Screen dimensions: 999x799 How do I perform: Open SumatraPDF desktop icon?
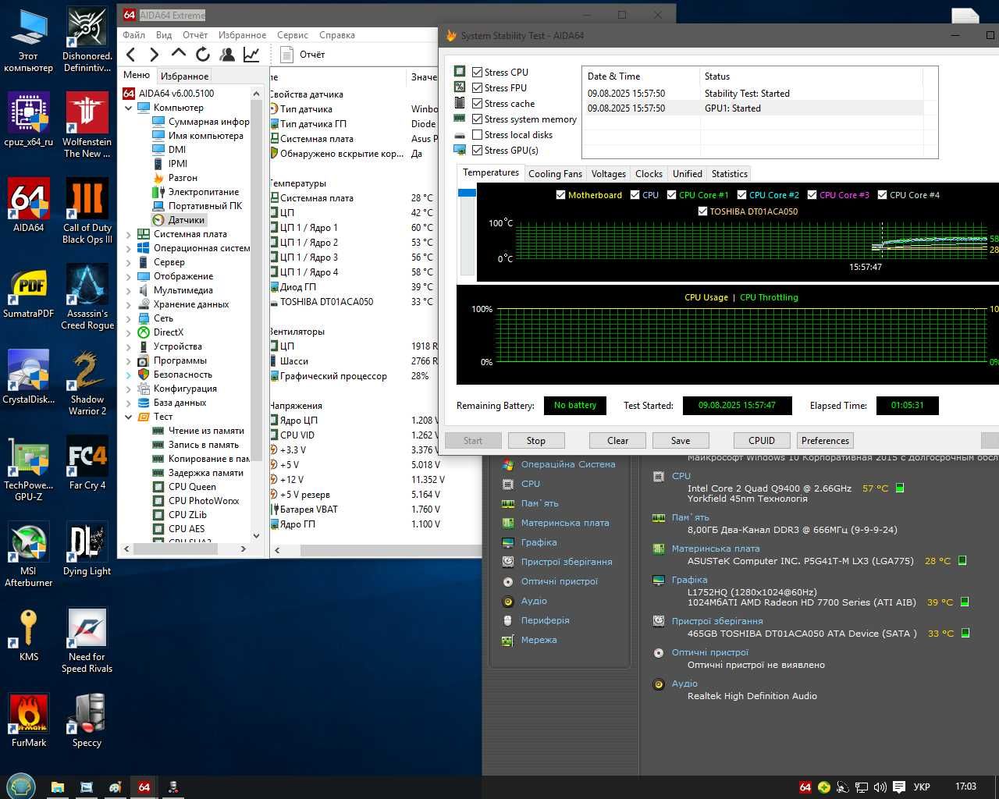pyautogui.click(x=29, y=291)
